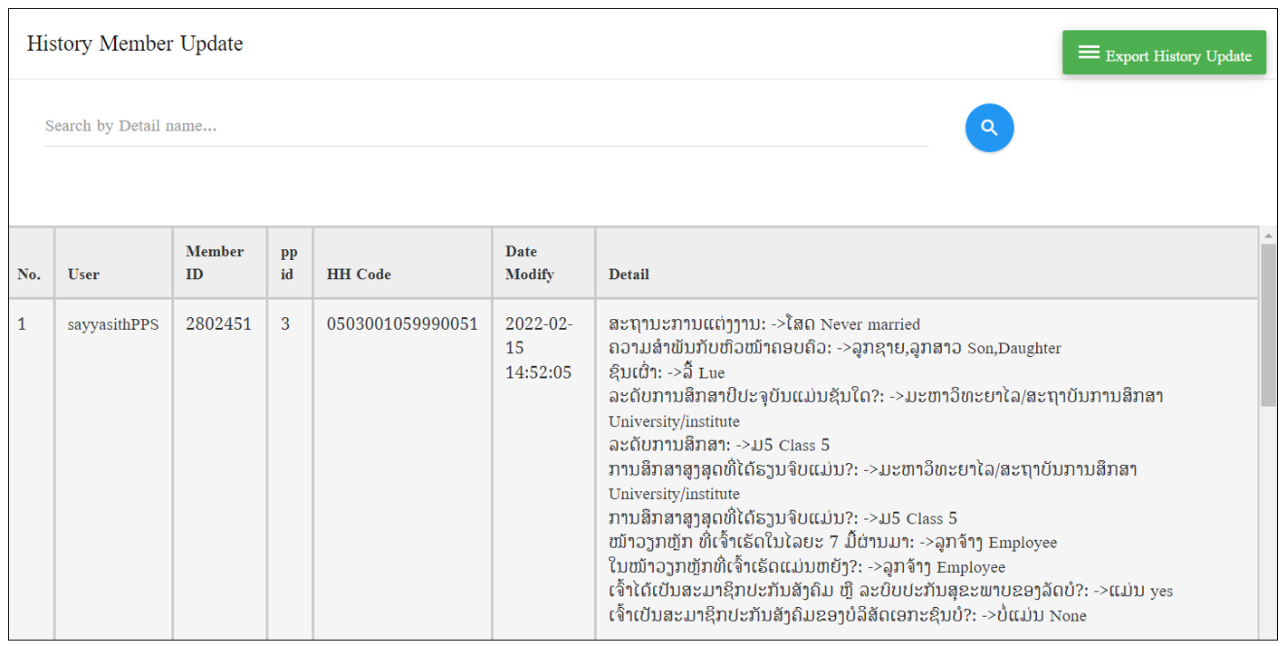Click the blue magnifier search icon
Screen dimensions: 1287x646
point(989,128)
